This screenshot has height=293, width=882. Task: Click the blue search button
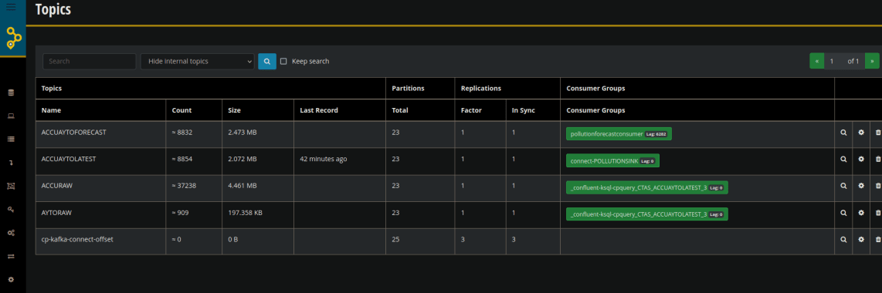[267, 61]
